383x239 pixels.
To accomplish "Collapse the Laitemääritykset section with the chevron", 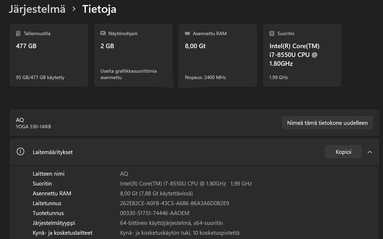I will point(370,152).
